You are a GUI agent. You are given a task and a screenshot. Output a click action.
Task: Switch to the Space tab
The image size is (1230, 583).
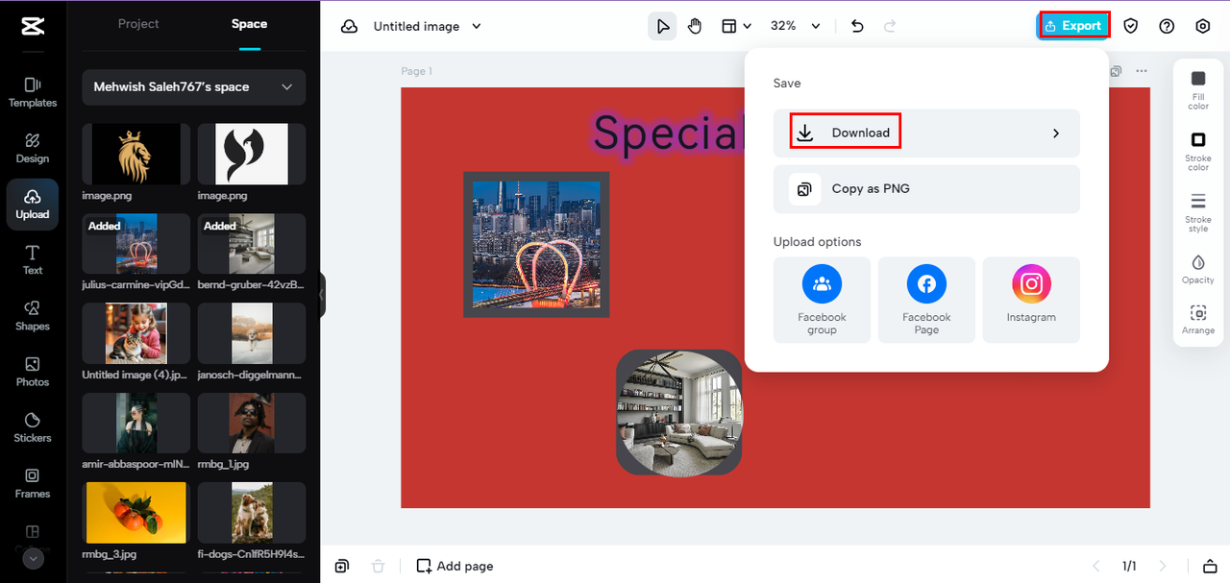[250, 24]
